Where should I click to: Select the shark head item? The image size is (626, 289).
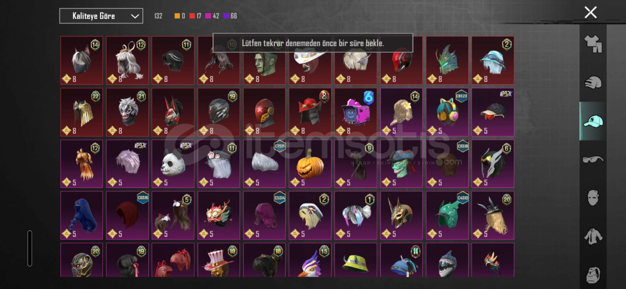pos(447,260)
